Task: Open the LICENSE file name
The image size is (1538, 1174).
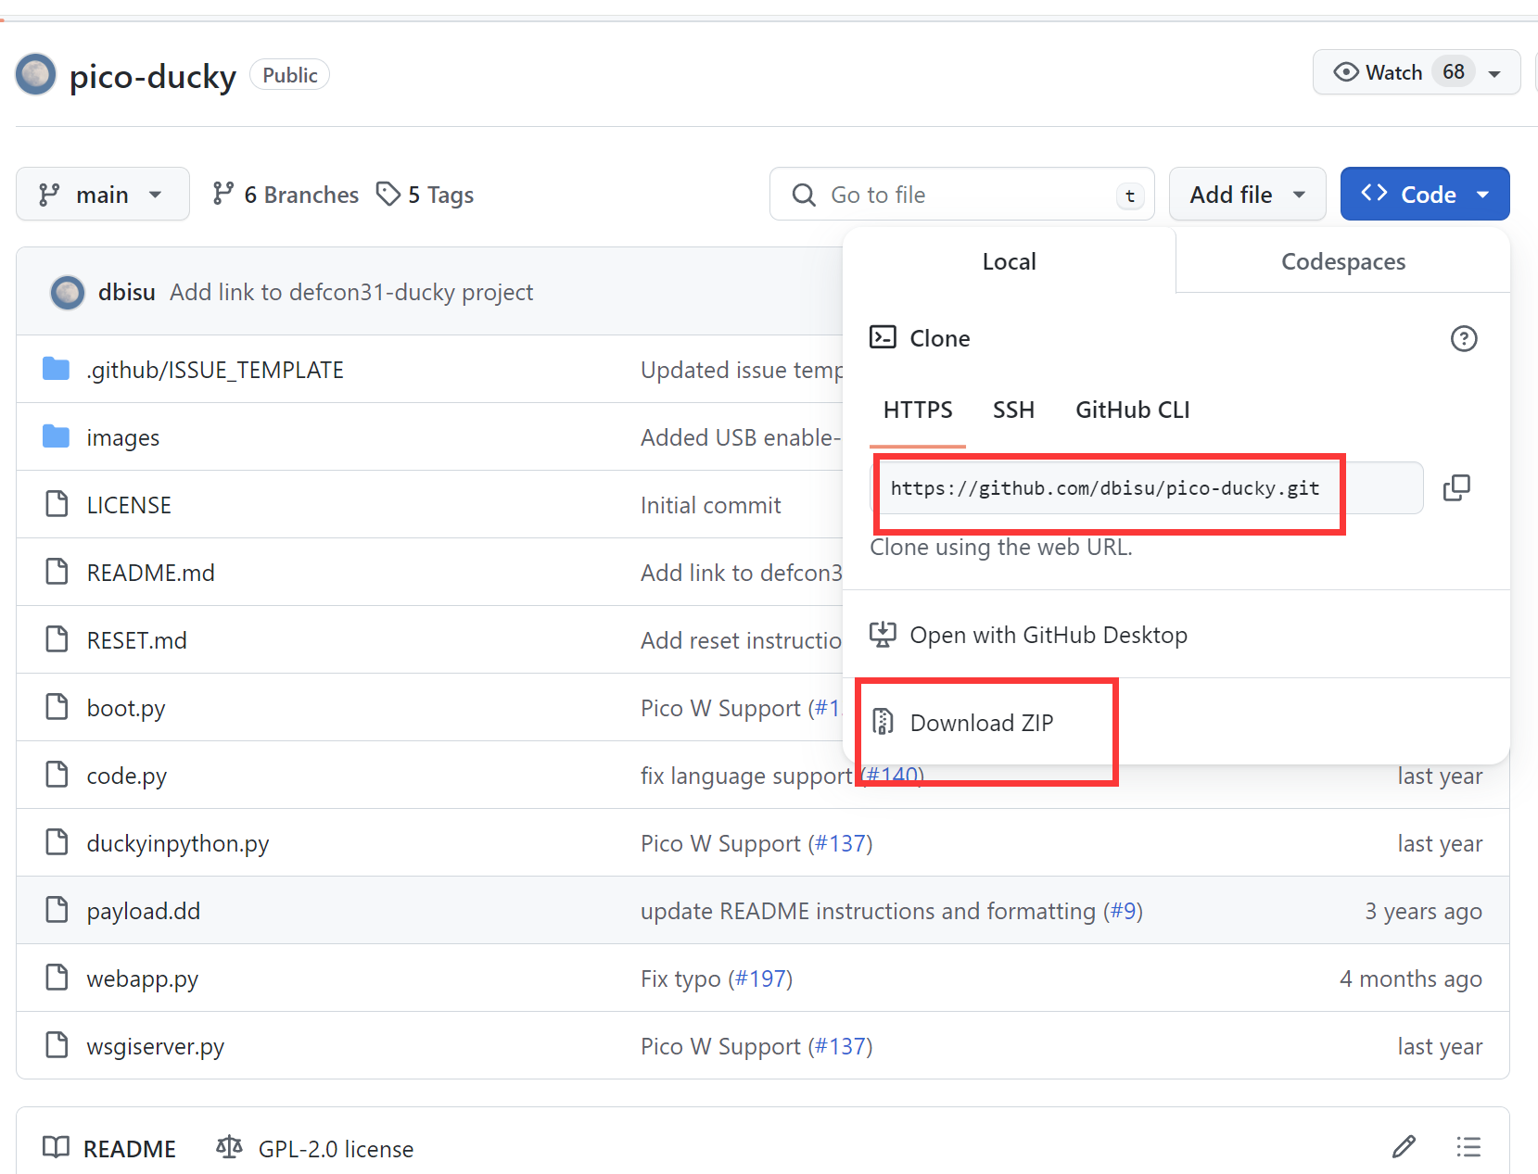Action: click(129, 505)
